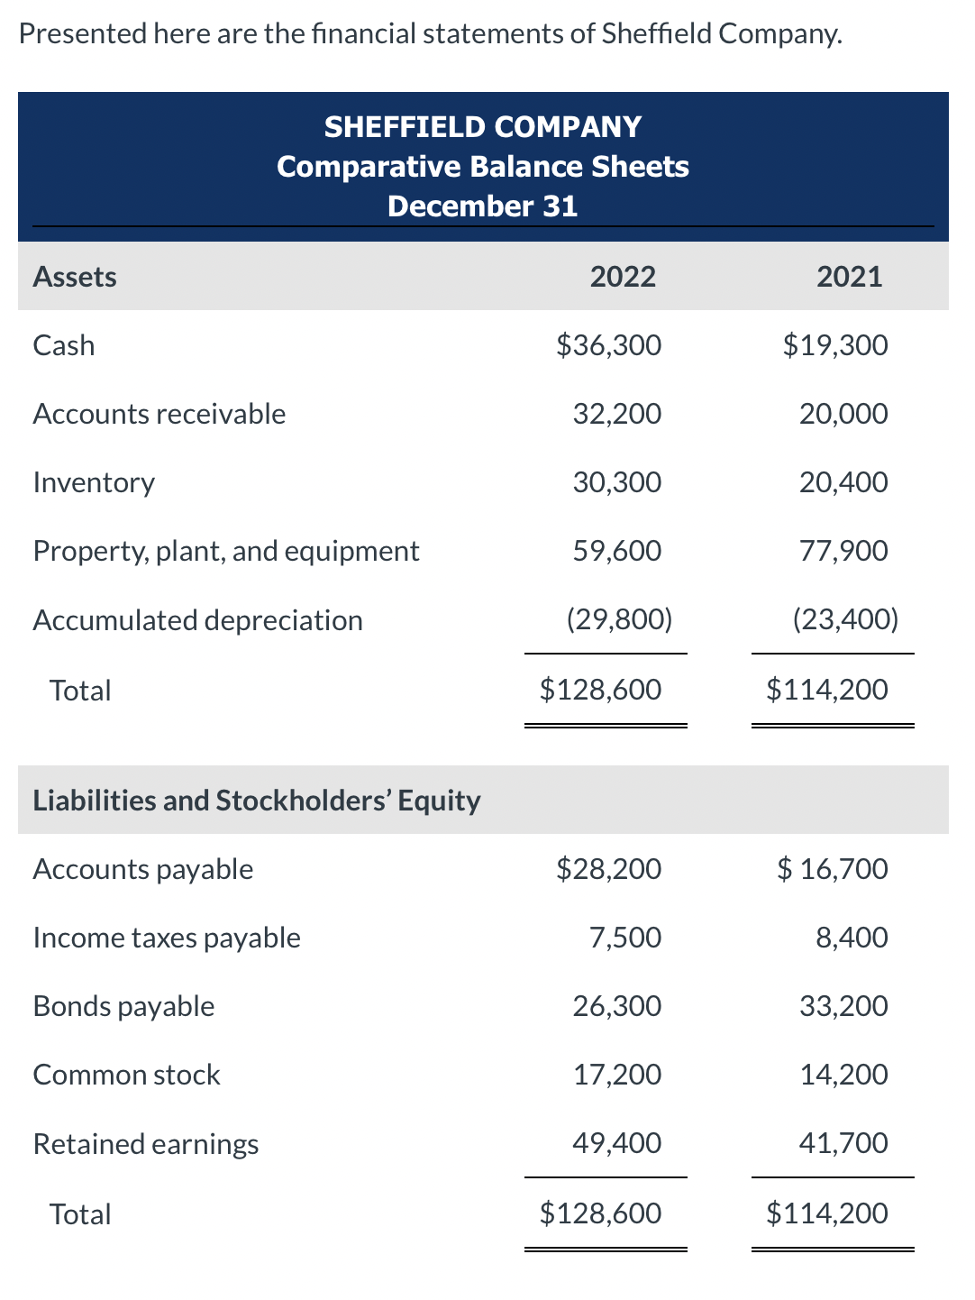Select Property, plant, and equipment label
This screenshot has width=975, height=1300.
(x=226, y=551)
